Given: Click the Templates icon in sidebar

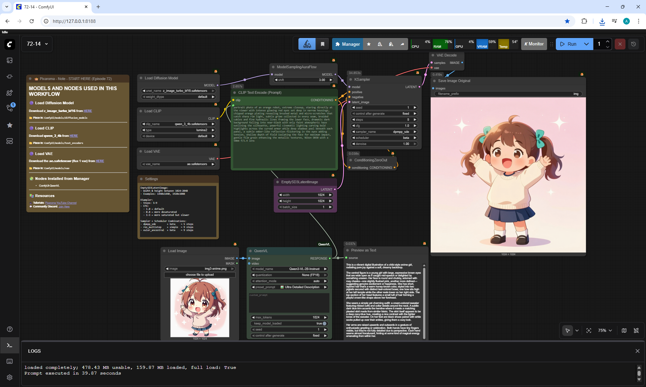Looking at the screenshot, I should 9,141.
